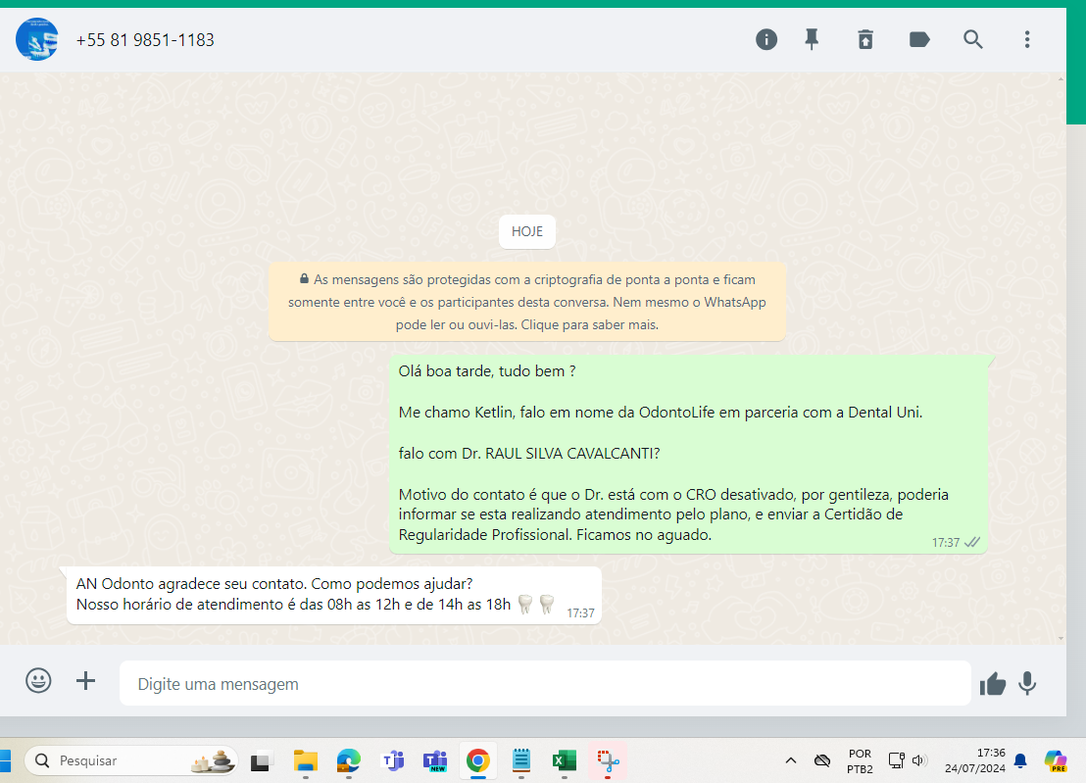Image resolution: width=1086 pixels, height=783 pixels.
Task: Pin this conversation with pin icon
Action: tap(812, 39)
